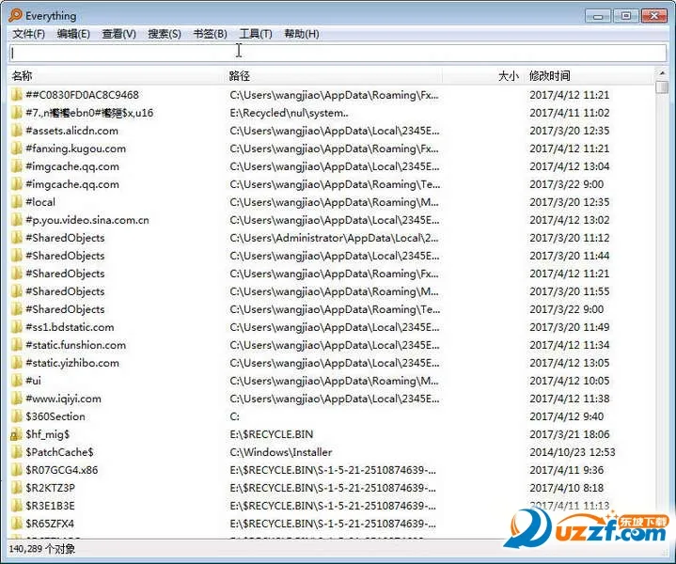The height and width of the screenshot is (564, 676).
Task: Select folder icon of #assets.alicdn.com
Action: point(16,131)
